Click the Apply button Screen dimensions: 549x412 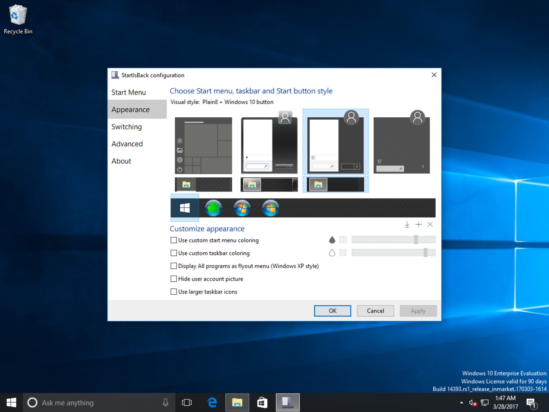tap(418, 311)
